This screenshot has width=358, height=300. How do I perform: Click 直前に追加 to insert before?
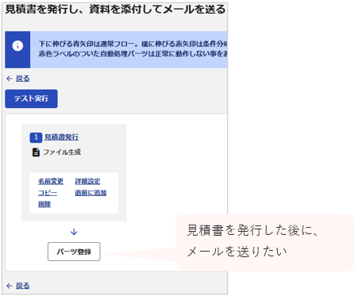point(90,193)
